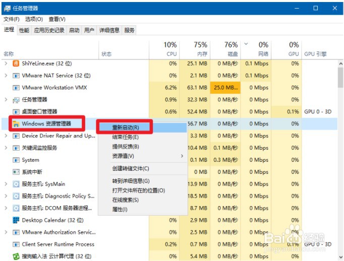The image size is (344, 261).
Task: Switch to the 详细信息 tab
Action: 109,30
